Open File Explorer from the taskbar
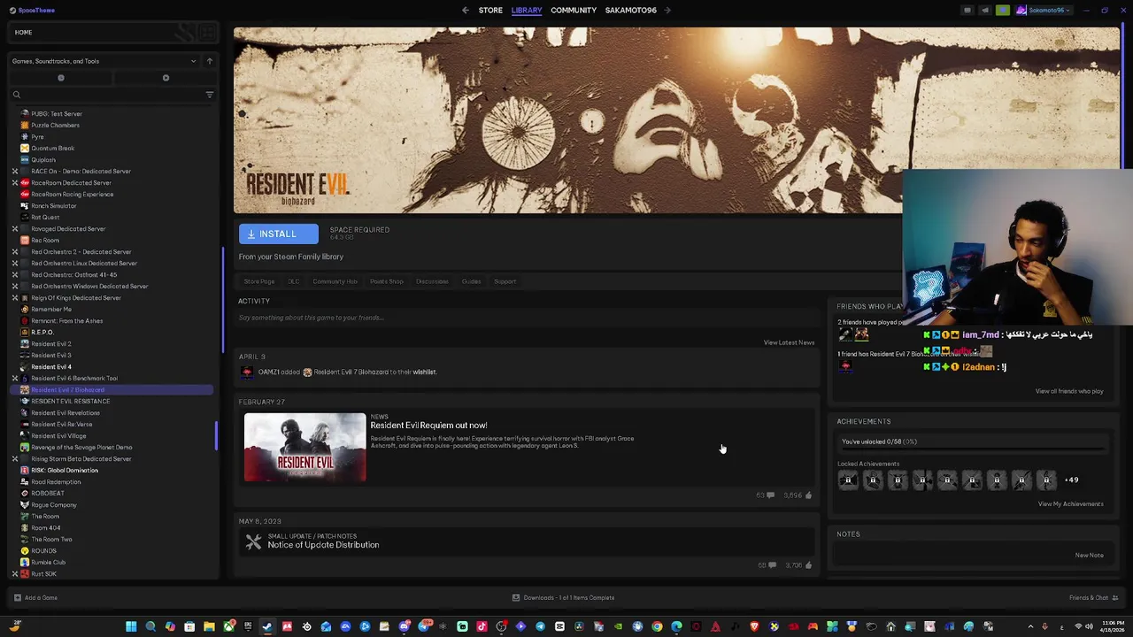1133x637 pixels. (209, 627)
